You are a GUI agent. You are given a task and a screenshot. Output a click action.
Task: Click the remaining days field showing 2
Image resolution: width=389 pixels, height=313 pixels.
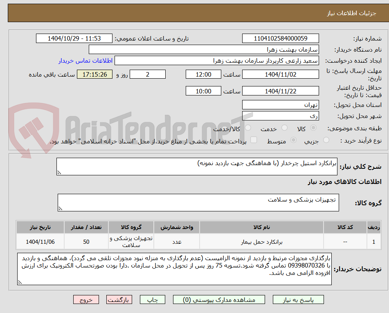click(x=148, y=74)
